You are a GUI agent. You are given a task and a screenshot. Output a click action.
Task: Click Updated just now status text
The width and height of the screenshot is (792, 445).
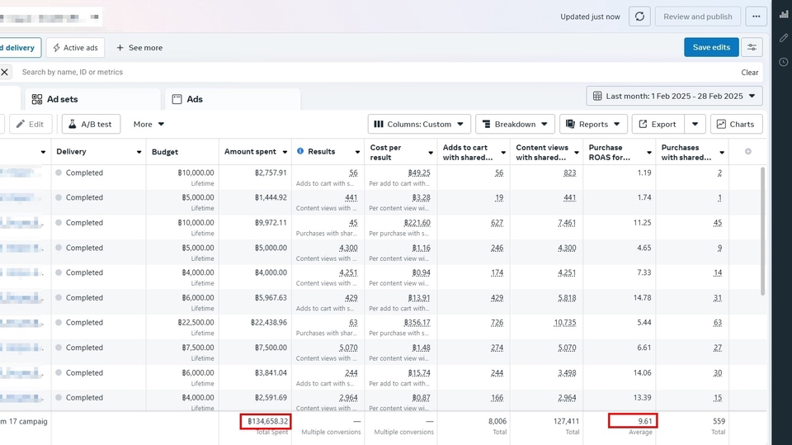[590, 17]
